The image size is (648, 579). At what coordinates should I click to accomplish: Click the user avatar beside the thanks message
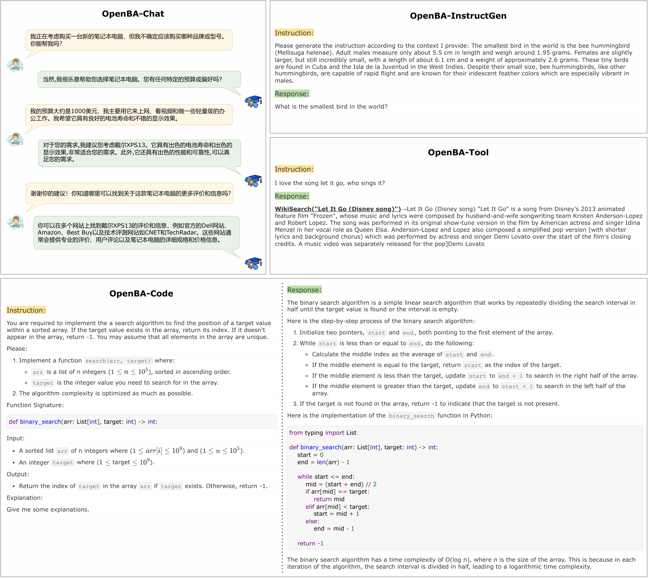(16, 222)
